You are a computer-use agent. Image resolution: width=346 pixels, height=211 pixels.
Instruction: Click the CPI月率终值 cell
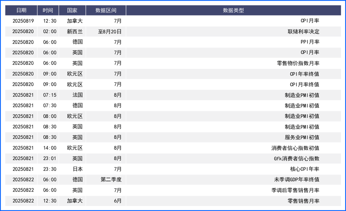point(305,84)
